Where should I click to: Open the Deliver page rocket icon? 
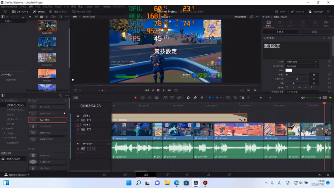(x=229, y=175)
